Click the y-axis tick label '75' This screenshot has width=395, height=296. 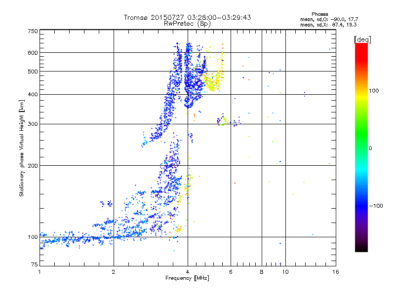pyautogui.click(x=35, y=264)
